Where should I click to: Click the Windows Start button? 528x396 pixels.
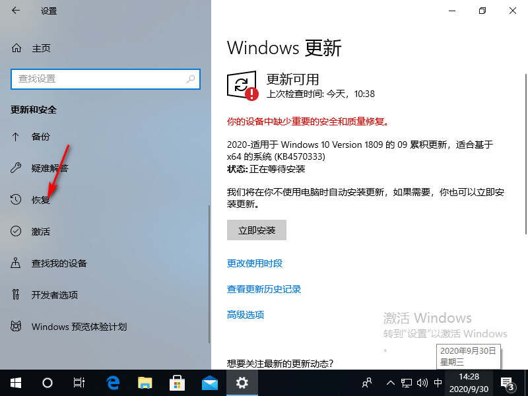click(16, 382)
